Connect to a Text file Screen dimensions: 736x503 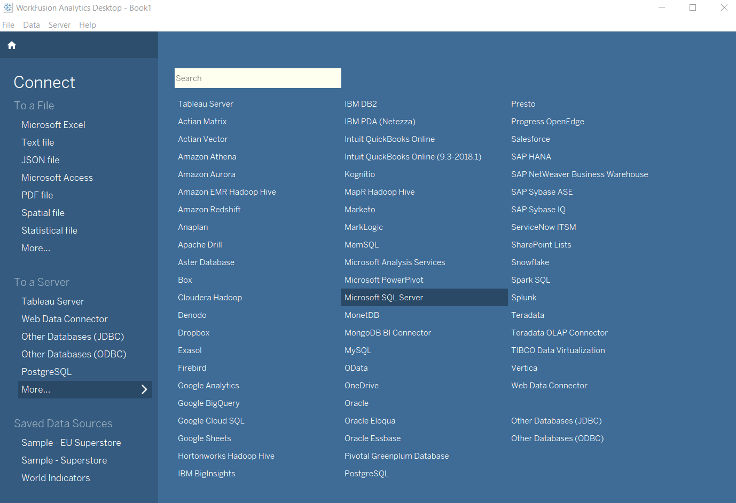click(x=38, y=142)
